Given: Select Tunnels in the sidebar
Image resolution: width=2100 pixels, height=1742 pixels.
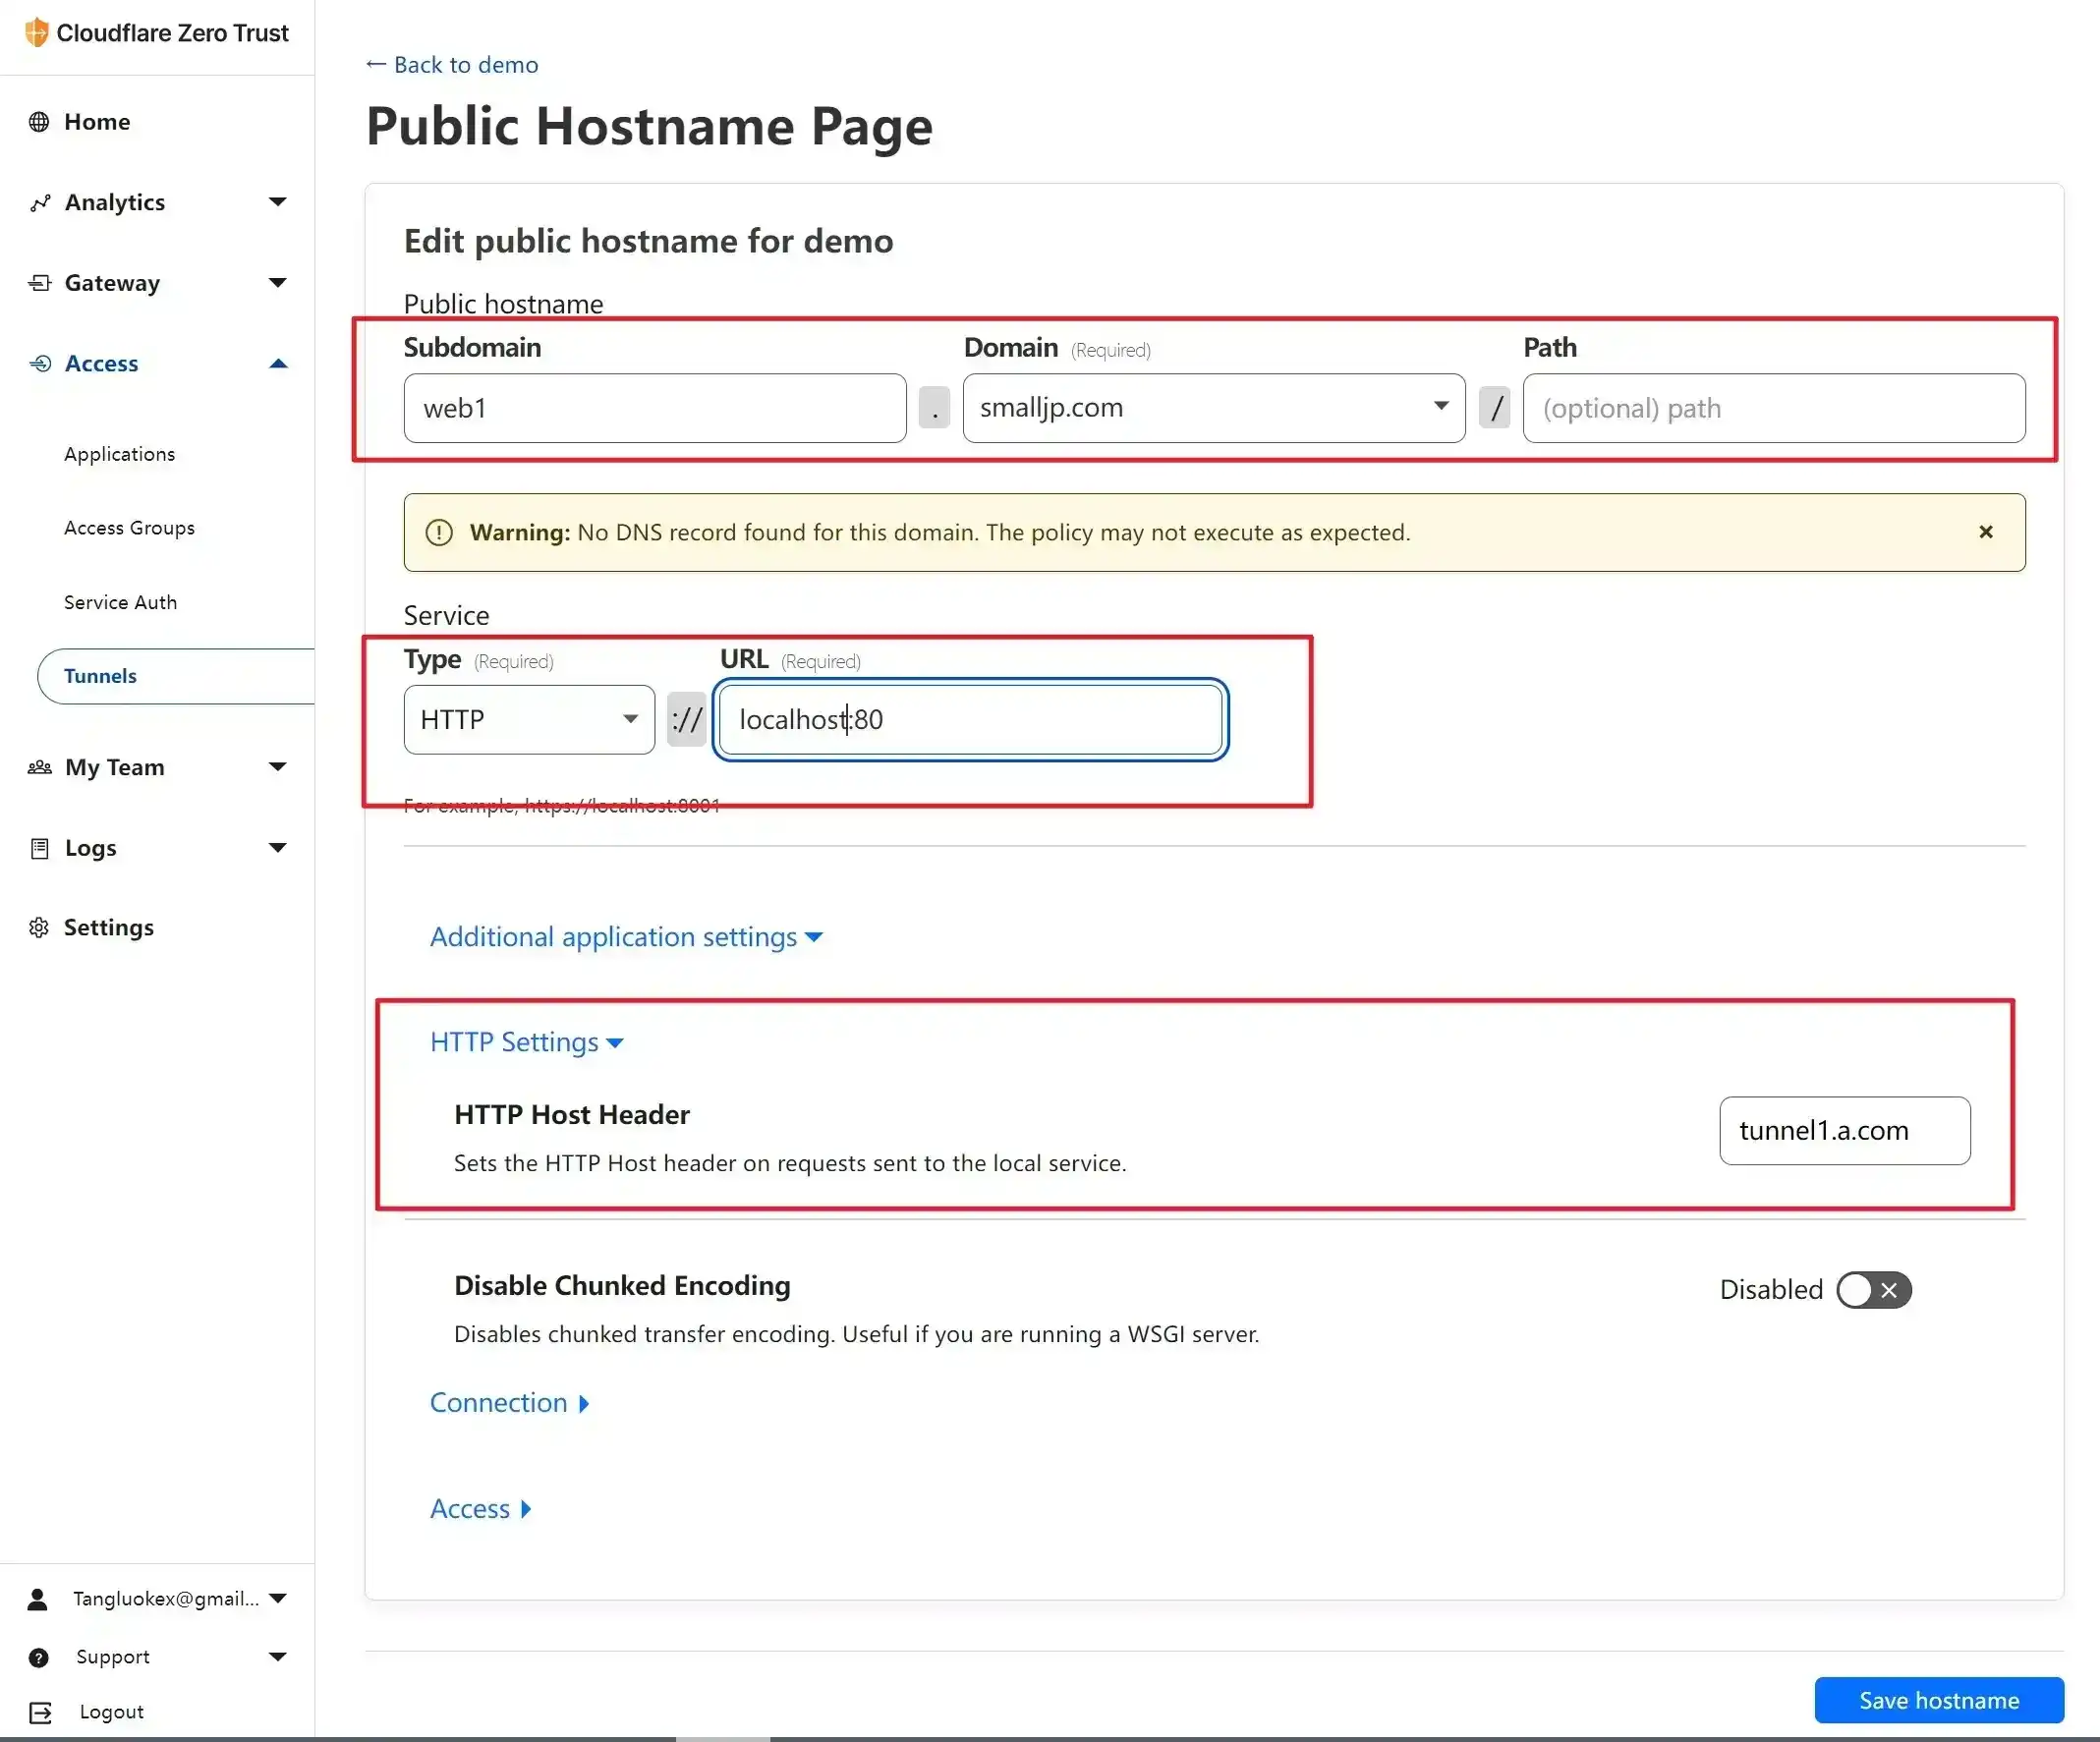Looking at the screenshot, I should pos(176,676).
